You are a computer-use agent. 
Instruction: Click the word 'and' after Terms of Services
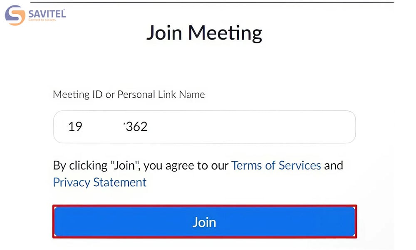334,165
